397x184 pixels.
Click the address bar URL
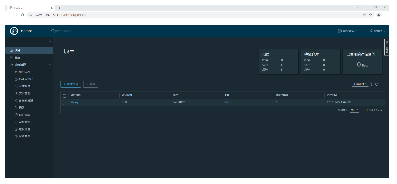pyautogui.click(x=66, y=15)
